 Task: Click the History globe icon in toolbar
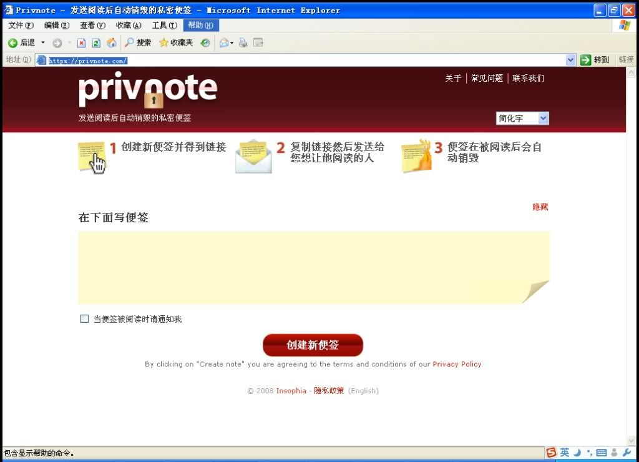(205, 43)
